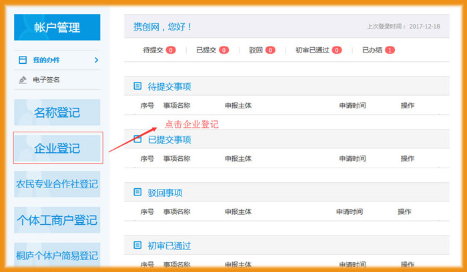Open the 名称登记 section
The height and width of the screenshot is (272, 467).
pyautogui.click(x=57, y=112)
